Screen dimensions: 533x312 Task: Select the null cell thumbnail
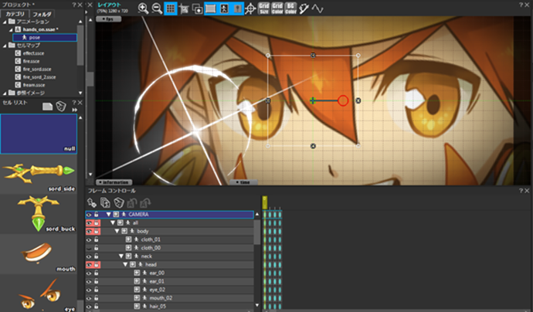click(39, 134)
